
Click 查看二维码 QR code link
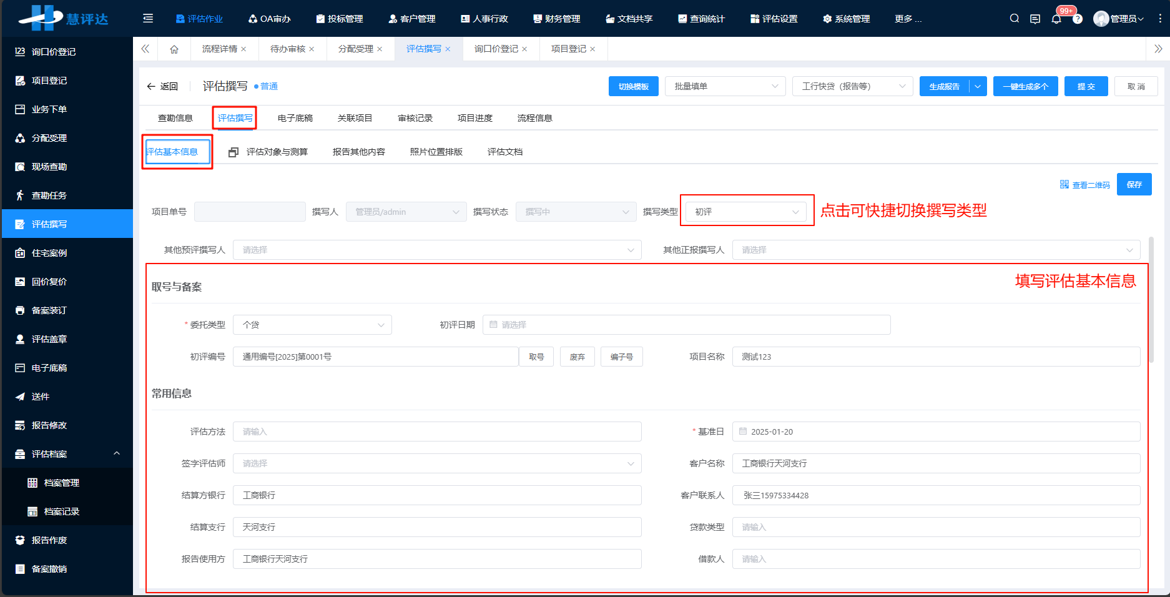[x=1085, y=185]
